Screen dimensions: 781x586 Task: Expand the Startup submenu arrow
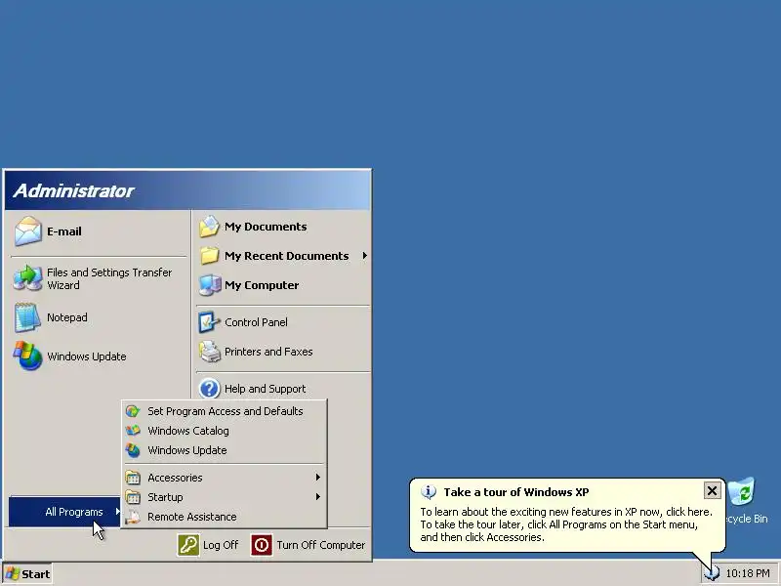point(318,497)
